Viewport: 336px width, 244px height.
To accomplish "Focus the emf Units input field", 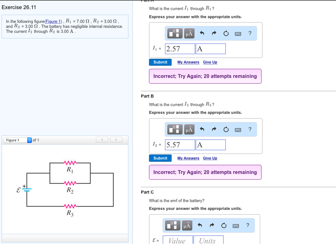I will (208, 240).
